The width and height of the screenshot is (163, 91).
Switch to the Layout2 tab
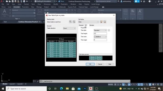pos(20,84)
